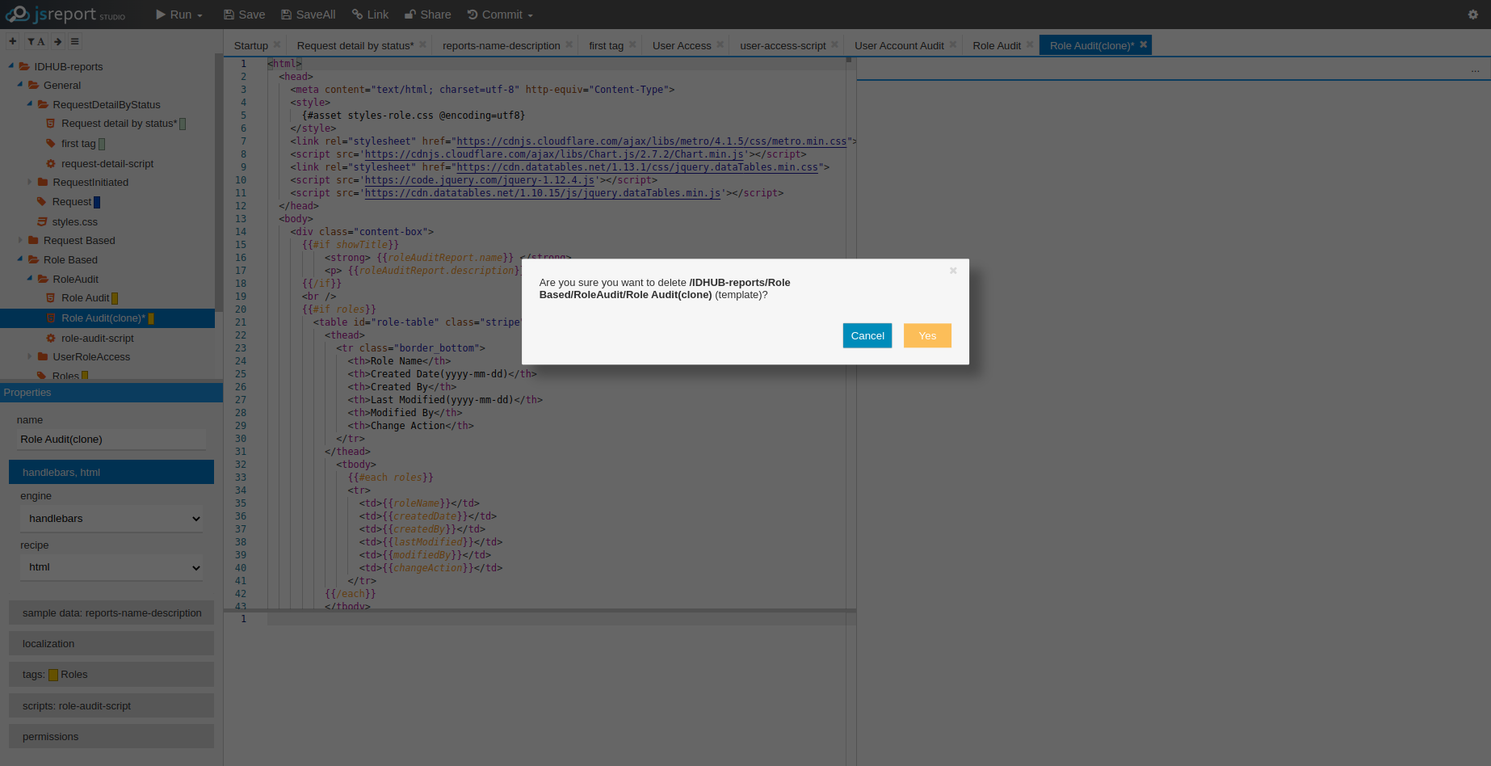Click the Save toolbar icon

(x=229, y=15)
